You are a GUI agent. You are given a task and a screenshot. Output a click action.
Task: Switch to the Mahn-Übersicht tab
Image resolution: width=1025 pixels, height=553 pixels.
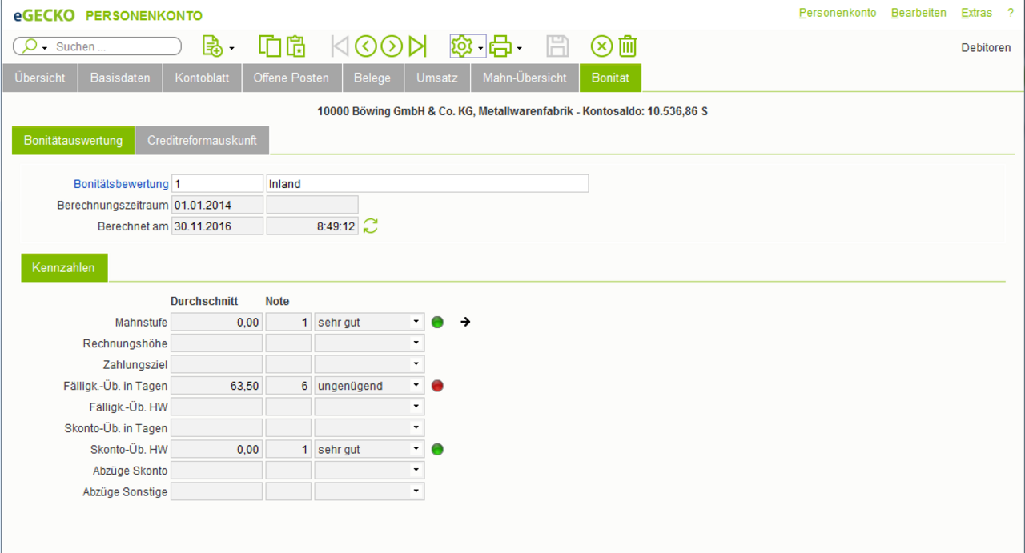pos(525,78)
